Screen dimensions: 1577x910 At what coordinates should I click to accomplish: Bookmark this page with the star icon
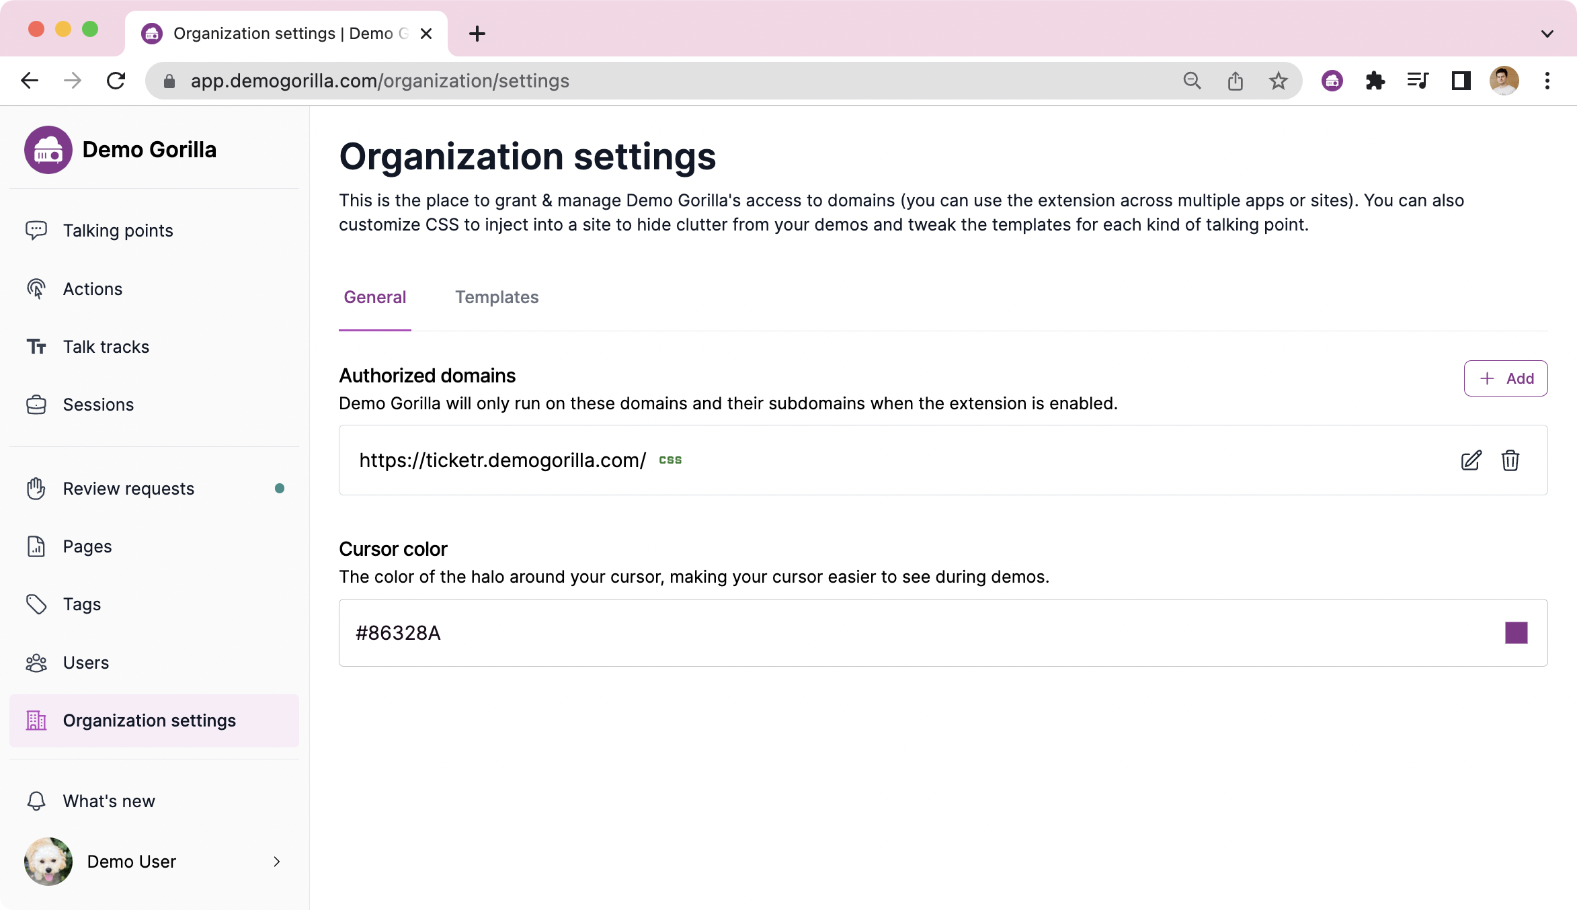(1278, 81)
